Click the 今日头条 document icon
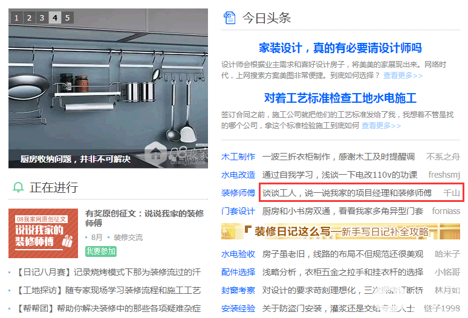 pyautogui.click(x=230, y=18)
